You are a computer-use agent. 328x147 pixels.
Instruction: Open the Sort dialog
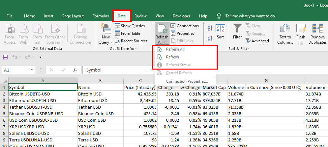pyautogui.click(x=220, y=31)
